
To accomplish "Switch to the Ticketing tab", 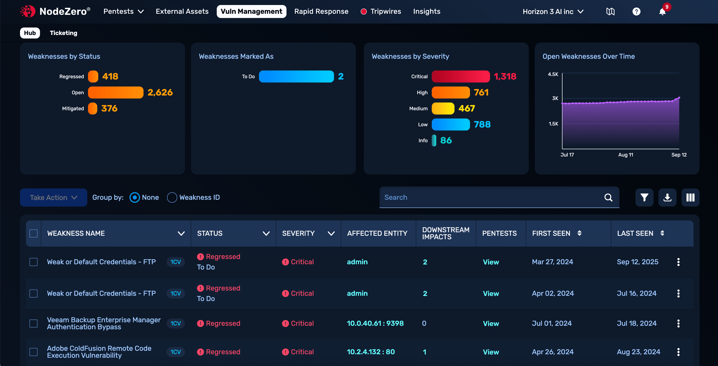I will point(63,33).
